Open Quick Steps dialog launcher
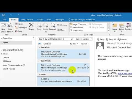Viewport: 132px width, 99px height. 109,35
